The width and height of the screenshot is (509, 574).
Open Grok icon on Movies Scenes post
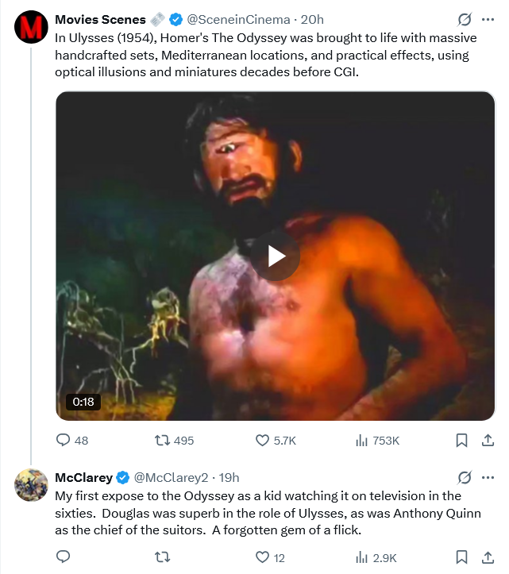click(x=465, y=19)
